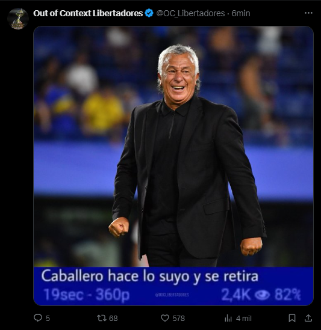Repost using the retweet arrows icon

click(x=101, y=318)
